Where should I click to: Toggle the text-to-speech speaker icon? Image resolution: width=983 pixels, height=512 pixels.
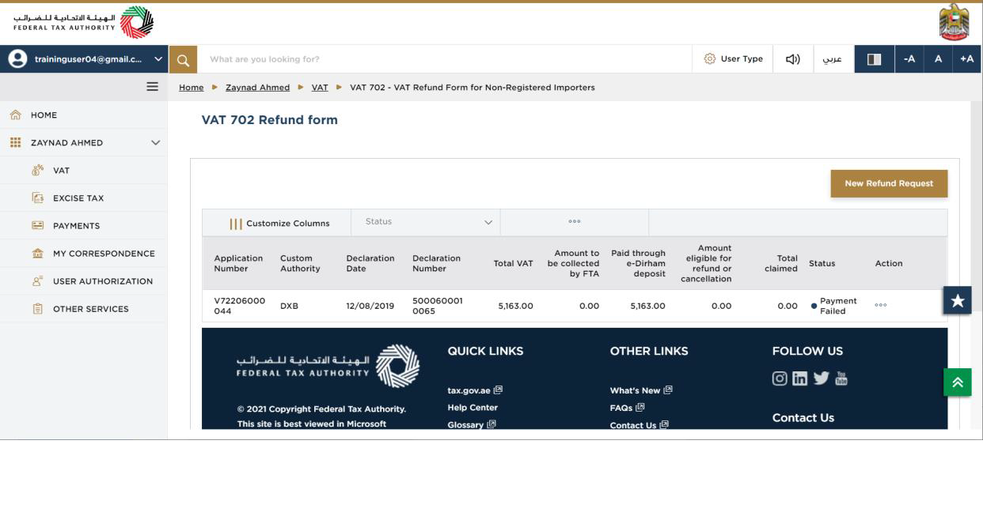coord(792,59)
